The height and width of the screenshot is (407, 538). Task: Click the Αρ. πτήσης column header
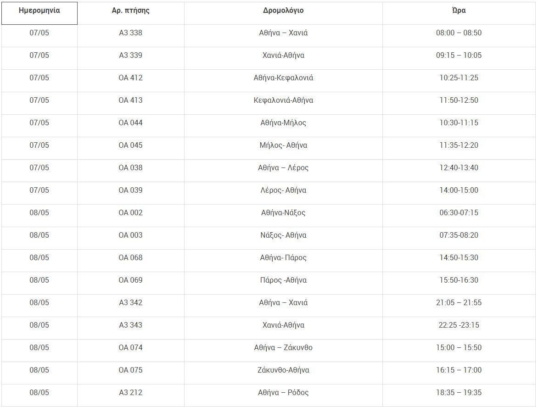(x=131, y=13)
